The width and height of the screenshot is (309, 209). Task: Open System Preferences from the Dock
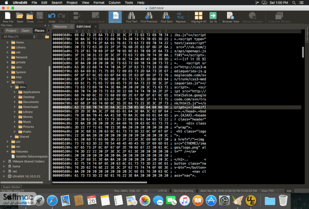coord(224,201)
